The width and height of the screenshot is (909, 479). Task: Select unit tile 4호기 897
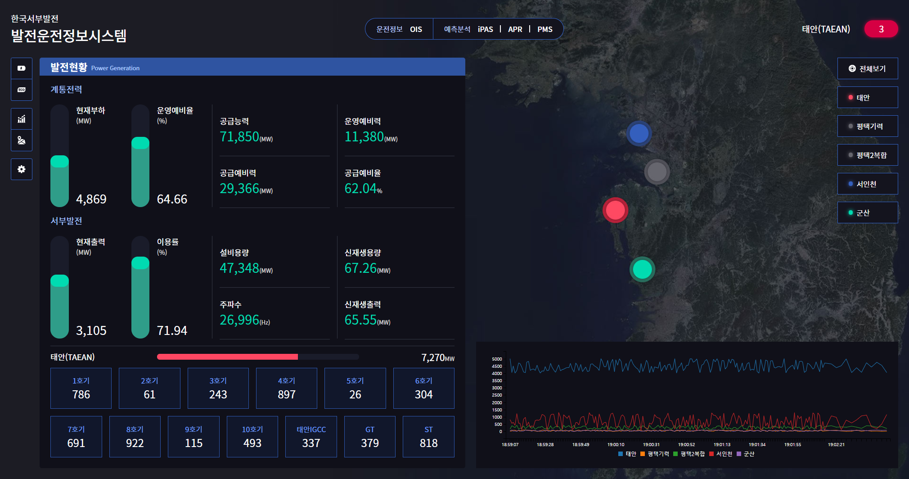coord(287,388)
